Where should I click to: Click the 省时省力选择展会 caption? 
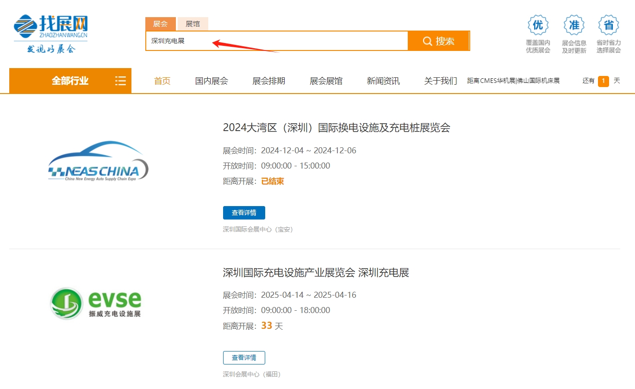(609, 46)
